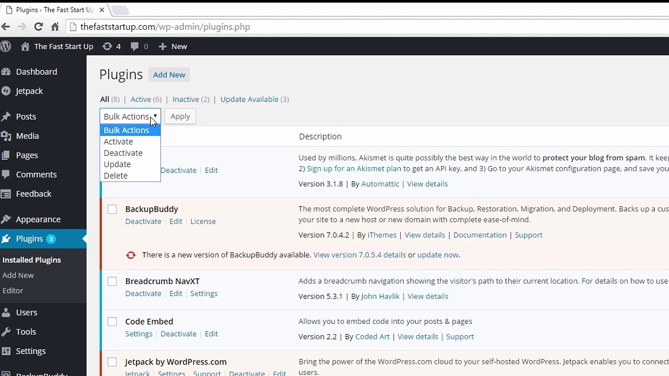This screenshot has height=376, width=669.
Task: Click the New content plus item
Action: click(172, 46)
